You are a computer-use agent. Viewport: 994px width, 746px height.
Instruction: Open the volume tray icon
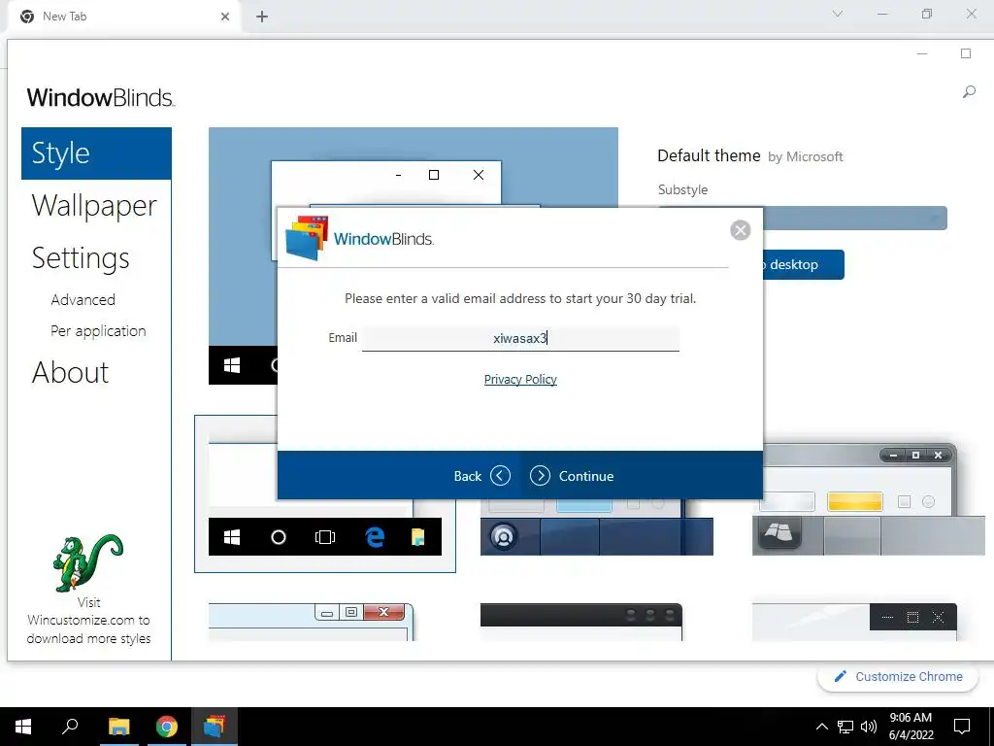pos(869,727)
